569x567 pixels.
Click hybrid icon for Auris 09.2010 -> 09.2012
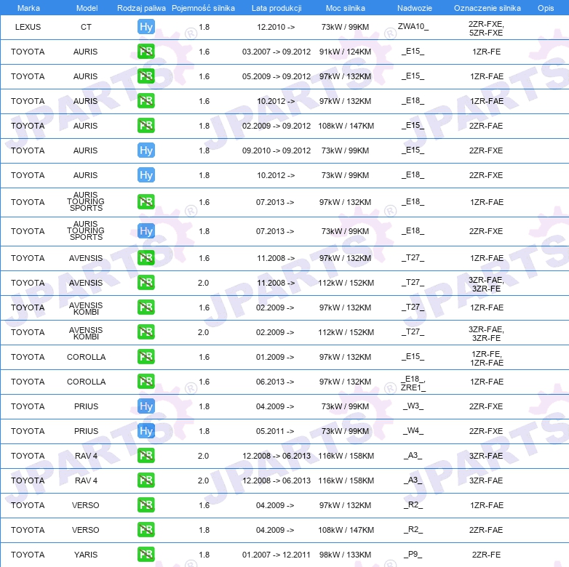pyautogui.click(x=146, y=150)
